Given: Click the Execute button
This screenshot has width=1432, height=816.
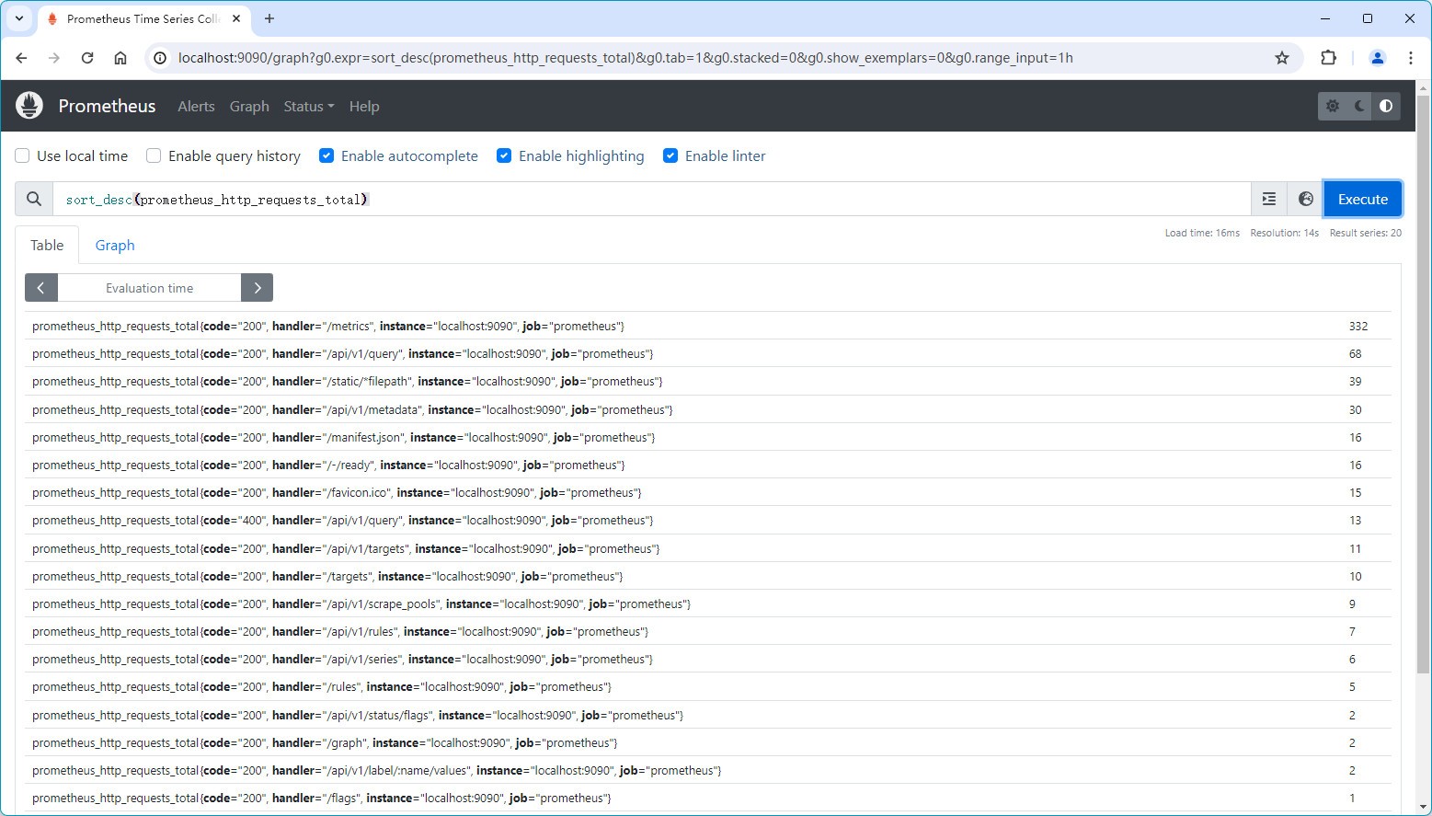Looking at the screenshot, I should point(1363,199).
